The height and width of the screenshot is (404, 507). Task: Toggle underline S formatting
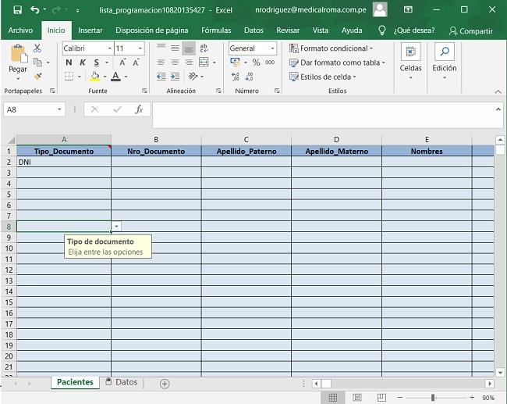click(97, 63)
